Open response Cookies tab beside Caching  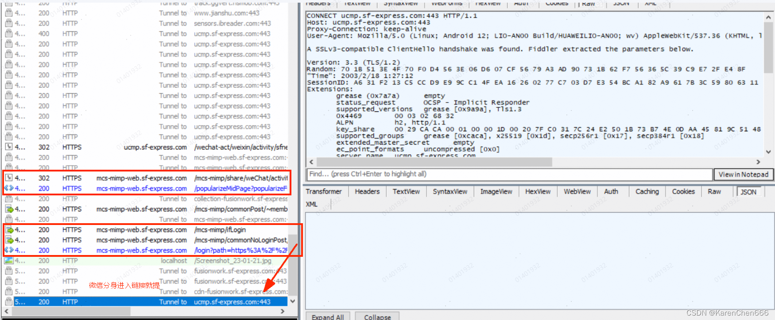pos(683,191)
